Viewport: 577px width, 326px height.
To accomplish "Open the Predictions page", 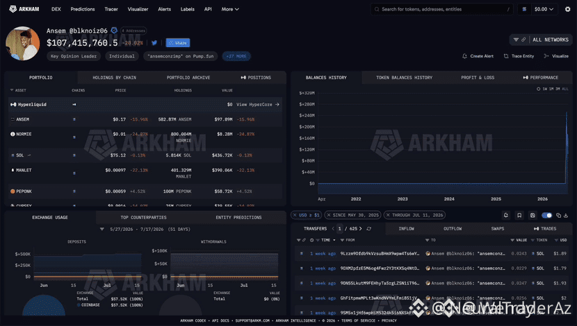I will (83, 9).
